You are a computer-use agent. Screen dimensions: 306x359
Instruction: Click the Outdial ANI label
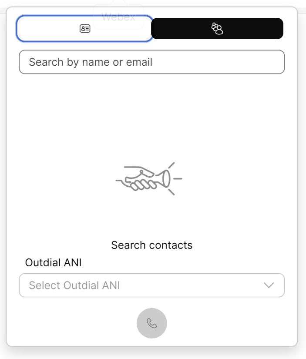coord(53,263)
